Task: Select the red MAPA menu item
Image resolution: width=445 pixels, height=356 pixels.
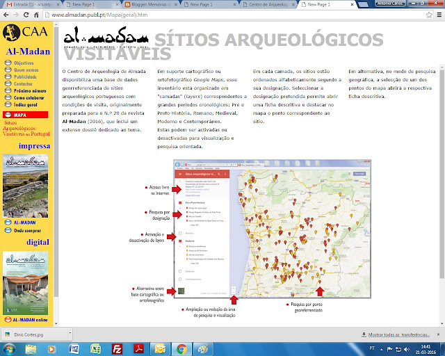Action: 25,115
